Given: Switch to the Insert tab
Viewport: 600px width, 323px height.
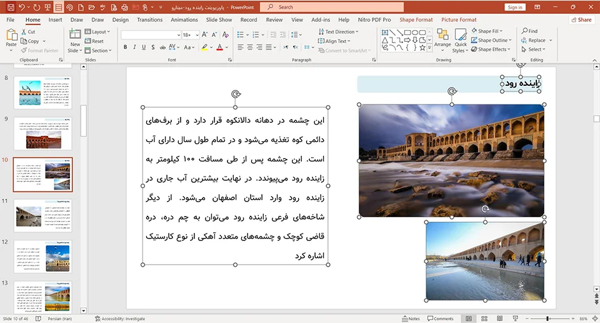Looking at the screenshot, I should 55,19.
